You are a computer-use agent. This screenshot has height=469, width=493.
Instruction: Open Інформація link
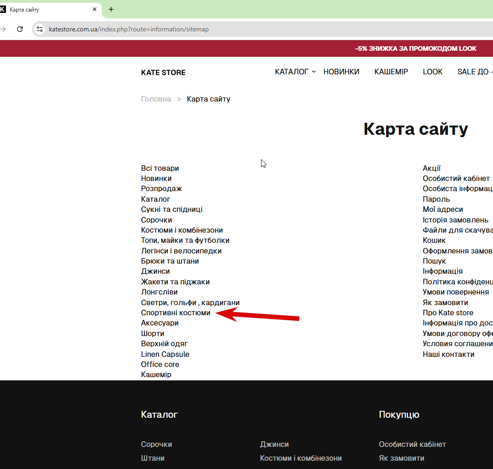click(442, 271)
